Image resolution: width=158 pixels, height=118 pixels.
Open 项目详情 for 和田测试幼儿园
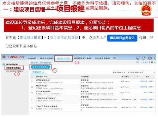point(143,81)
